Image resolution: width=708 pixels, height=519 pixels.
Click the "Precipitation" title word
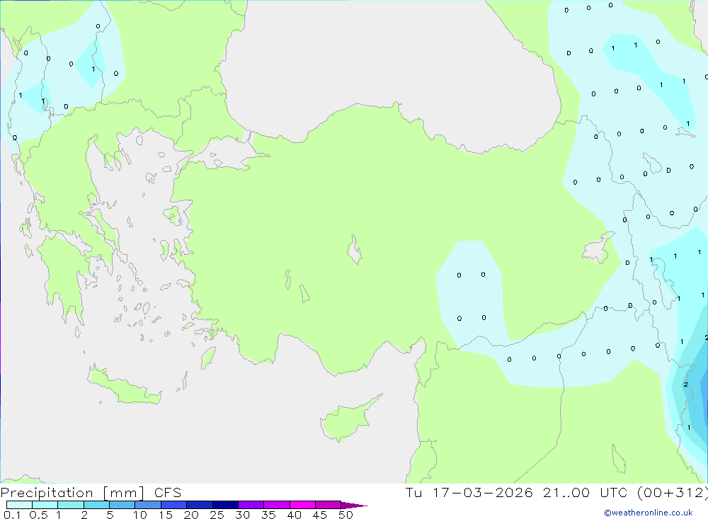47,493
